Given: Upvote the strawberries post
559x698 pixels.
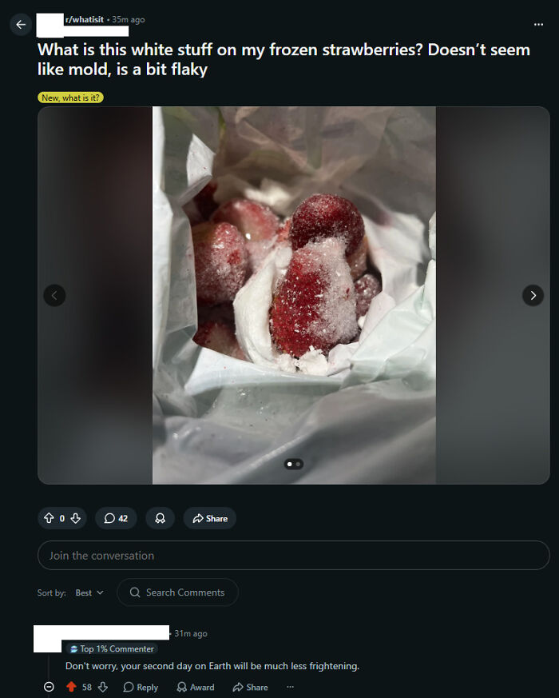Looking at the screenshot, I should (x=49, y=518).
